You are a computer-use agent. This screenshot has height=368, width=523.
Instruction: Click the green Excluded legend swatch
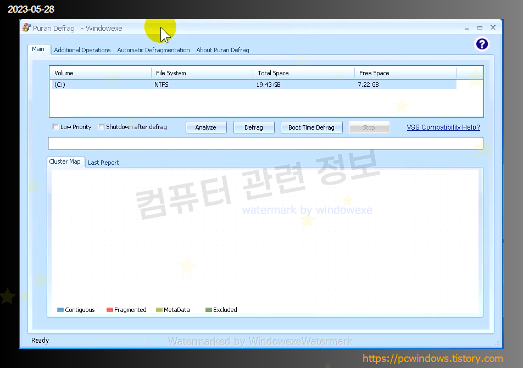(x=208, y=310)
